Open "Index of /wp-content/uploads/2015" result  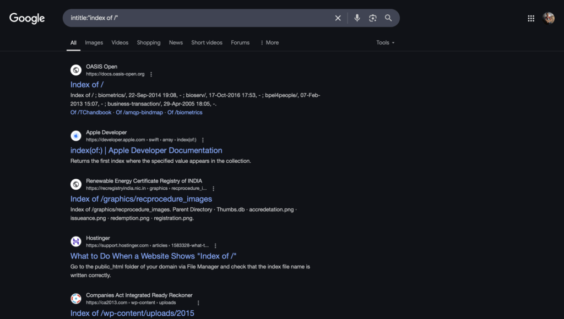(x=132, y=313)
